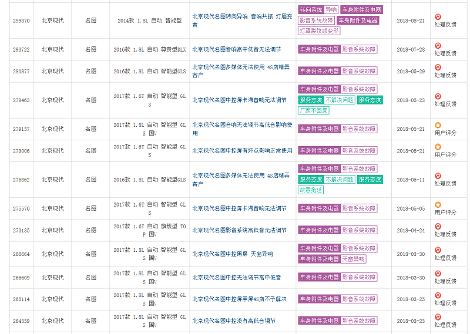Click the model text 2016款 1.8L 自动 尊贵型DLX
Viewport: 470px width, 334px height.
(150, 49)
